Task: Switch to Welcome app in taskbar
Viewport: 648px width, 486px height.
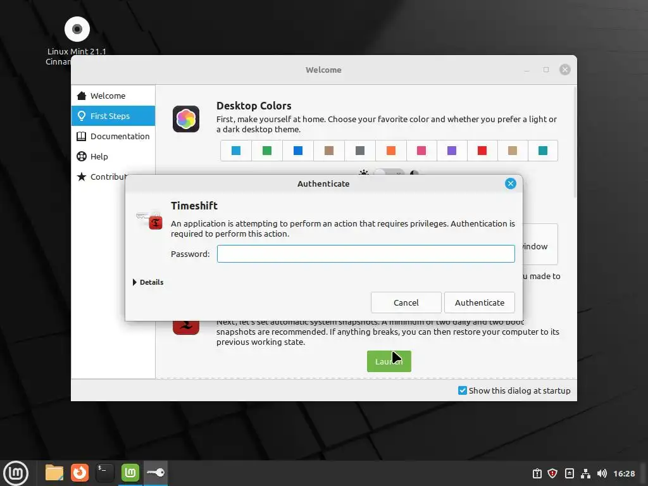Action: (x=130, y=473)
